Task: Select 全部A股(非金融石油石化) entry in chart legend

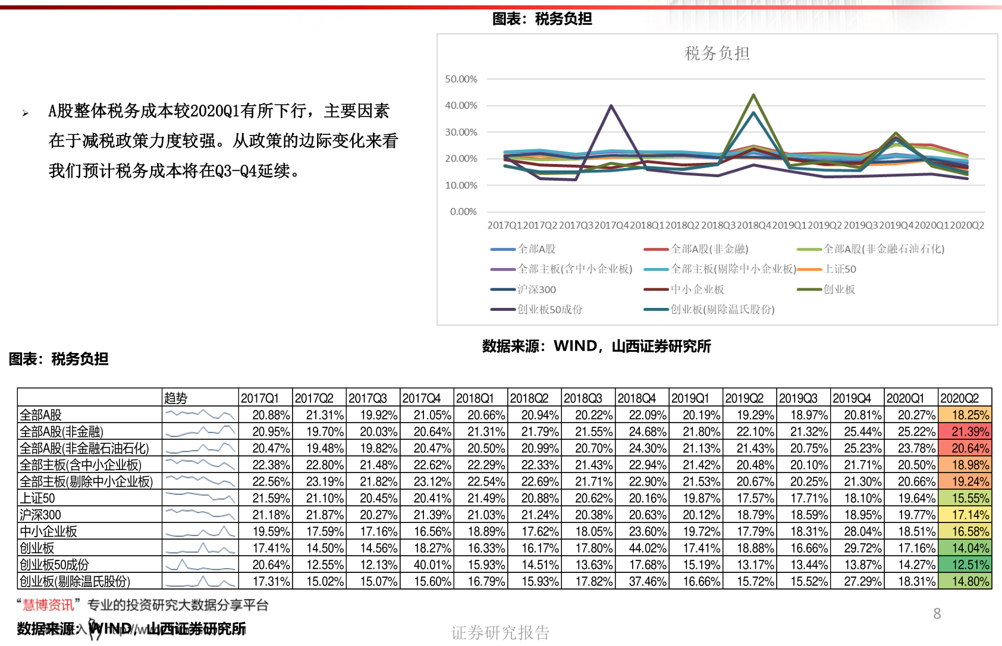Action: tap(870, 249)
